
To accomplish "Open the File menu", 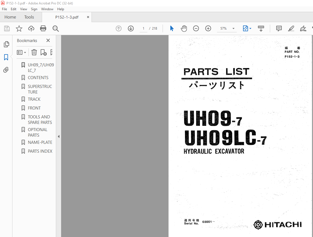I will coord(4,9).
